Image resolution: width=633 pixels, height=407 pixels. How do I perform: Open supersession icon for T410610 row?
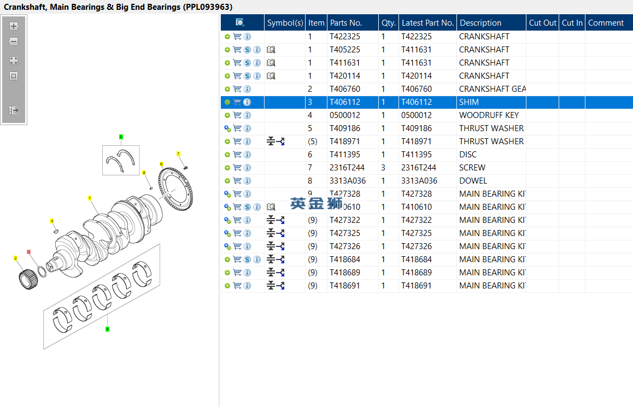point(247,207)
